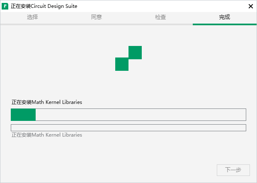Click the lower green square of animated logo
Image resolution: width=257 pixels, height=183 pixels.
tap(122, 64)
